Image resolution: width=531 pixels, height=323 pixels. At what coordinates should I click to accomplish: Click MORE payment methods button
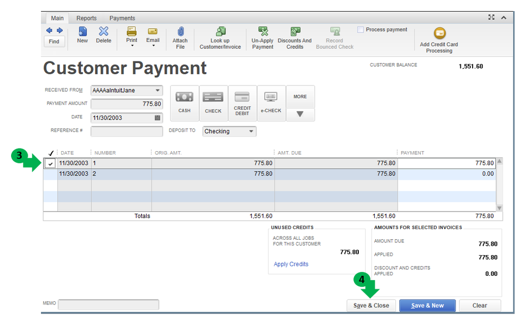pyautogui.click(x=300, y=97)
